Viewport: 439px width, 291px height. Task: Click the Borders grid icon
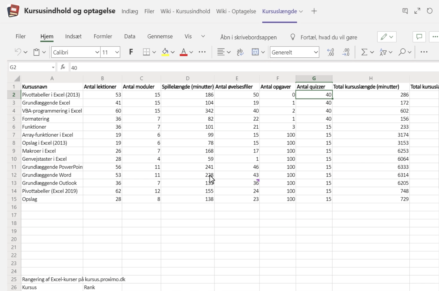[x=146, y=52]
